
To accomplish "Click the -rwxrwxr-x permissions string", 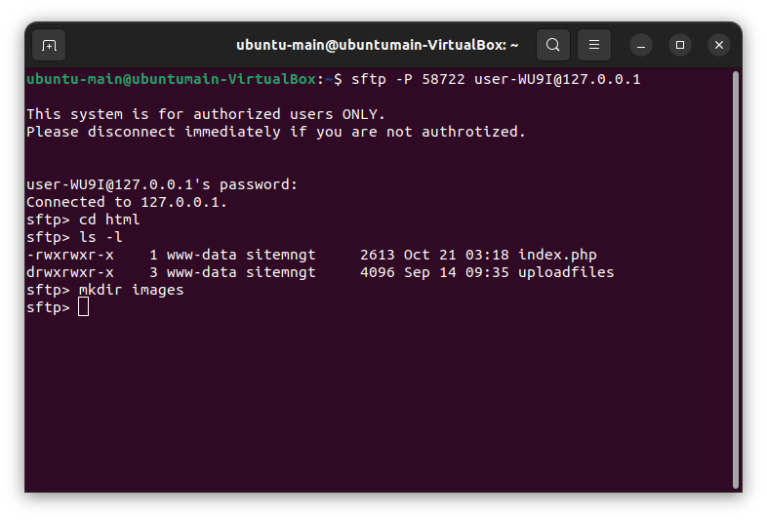I will click(x=70, y=255).
